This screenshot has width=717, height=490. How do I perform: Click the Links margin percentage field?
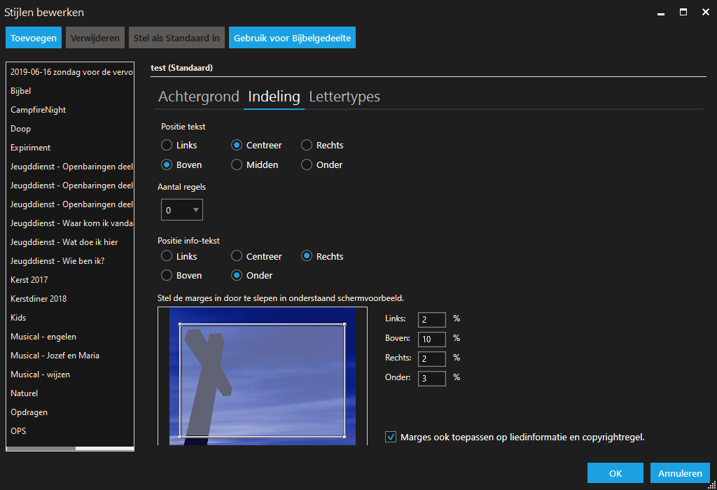tap(431, 319)
